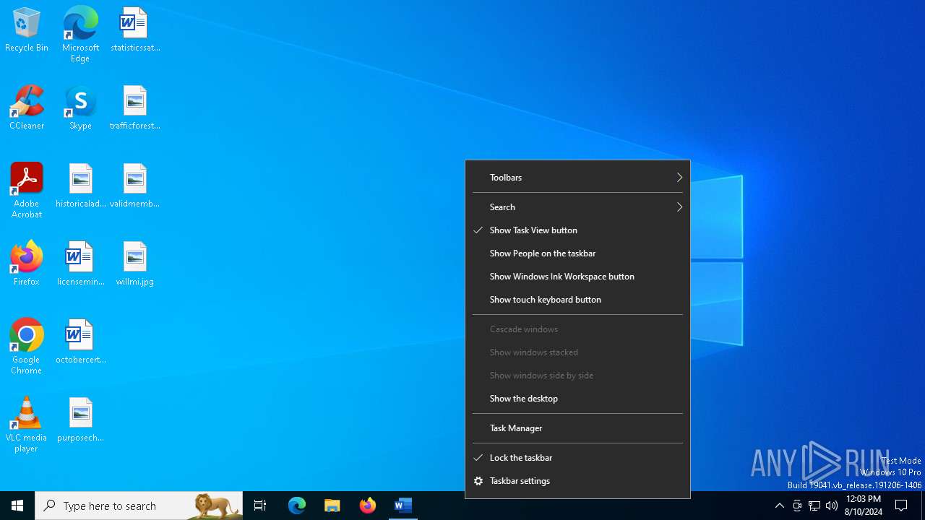Open the network status tray icon
The image size is (925, 520).
pyautogui.click(x=814, y=506)
